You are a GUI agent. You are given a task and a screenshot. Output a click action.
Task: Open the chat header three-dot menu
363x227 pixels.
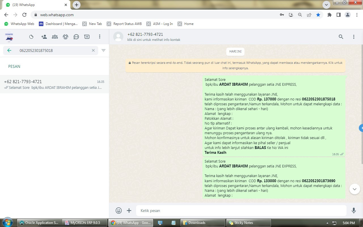[x=354, y=37]
